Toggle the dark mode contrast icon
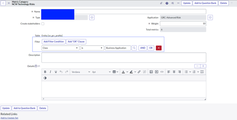The width and height of the screenshot is (237, 120). pos(45,78)
